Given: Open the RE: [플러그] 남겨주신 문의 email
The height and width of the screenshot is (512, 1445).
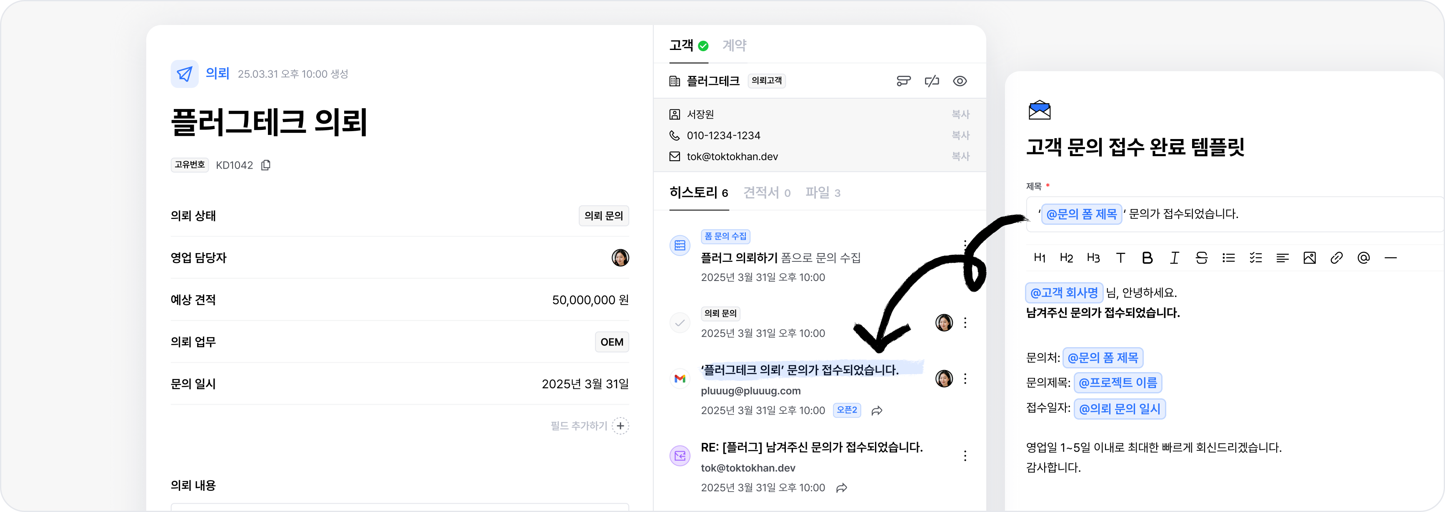Looking at the screenshot, I should 812,447.
